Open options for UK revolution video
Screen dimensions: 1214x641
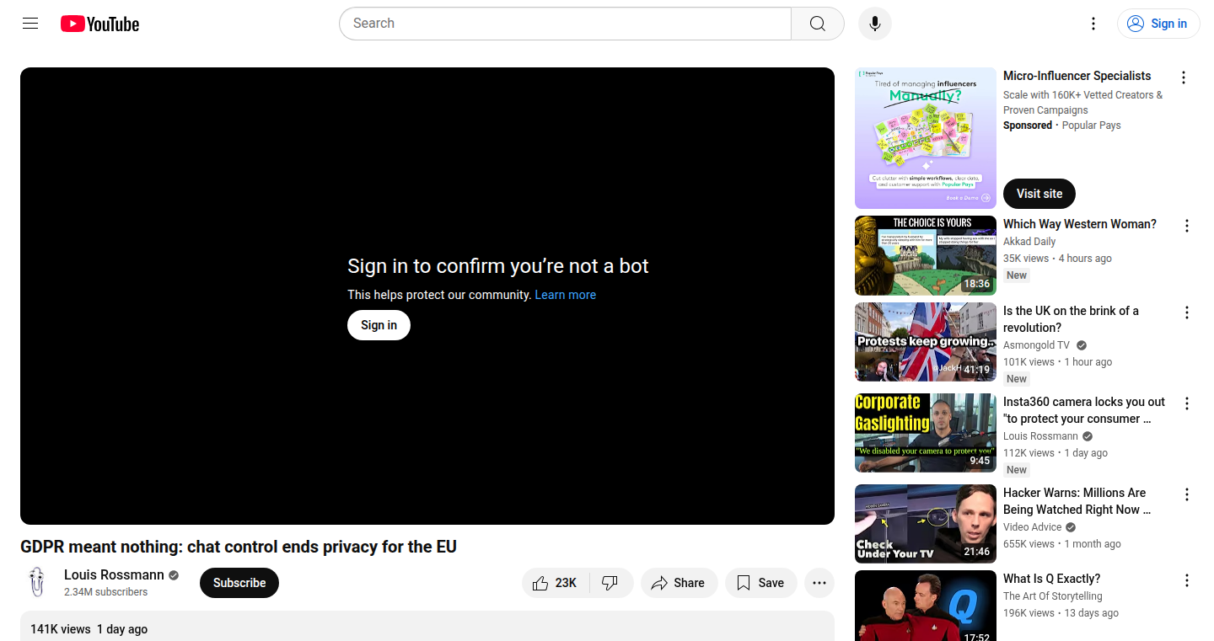coord(1187,312)
